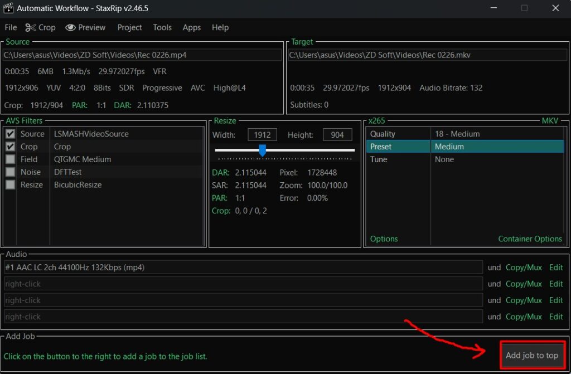Click the Add job to top button

click(x=531, y=356)
